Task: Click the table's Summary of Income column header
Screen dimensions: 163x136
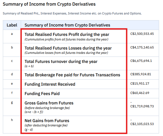Action: click(x=67, y=25)
